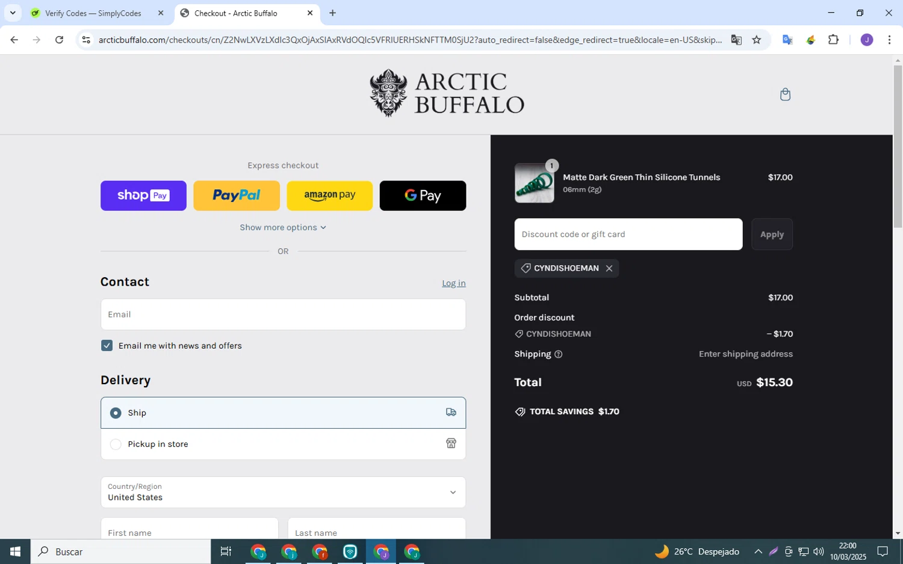Screen dimensions: 903x564
Task: Click the Discount code or gift card field
Action: [628, 234]
